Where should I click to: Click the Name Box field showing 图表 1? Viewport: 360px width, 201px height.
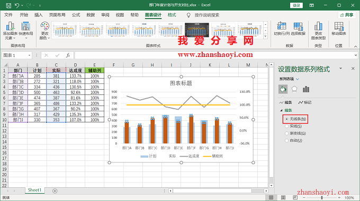coord(15,55)
